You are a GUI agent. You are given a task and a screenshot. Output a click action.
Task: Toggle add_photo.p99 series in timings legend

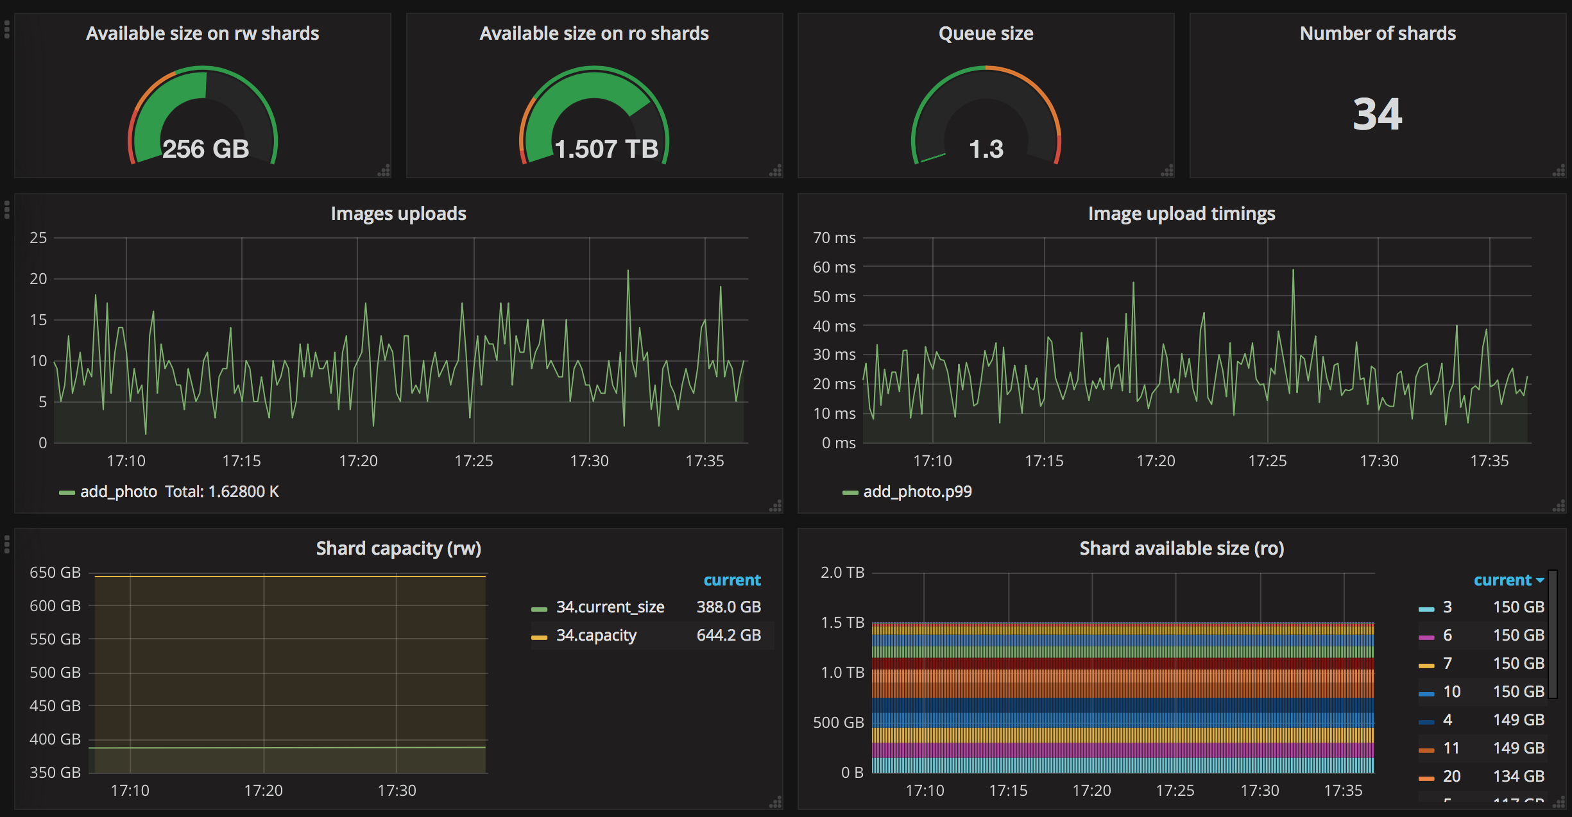(918, 492)
